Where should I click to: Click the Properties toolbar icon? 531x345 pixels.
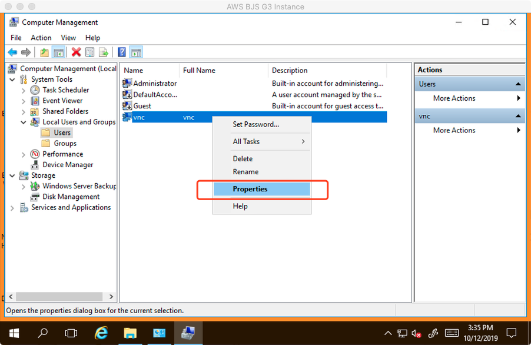pos(89,52)
